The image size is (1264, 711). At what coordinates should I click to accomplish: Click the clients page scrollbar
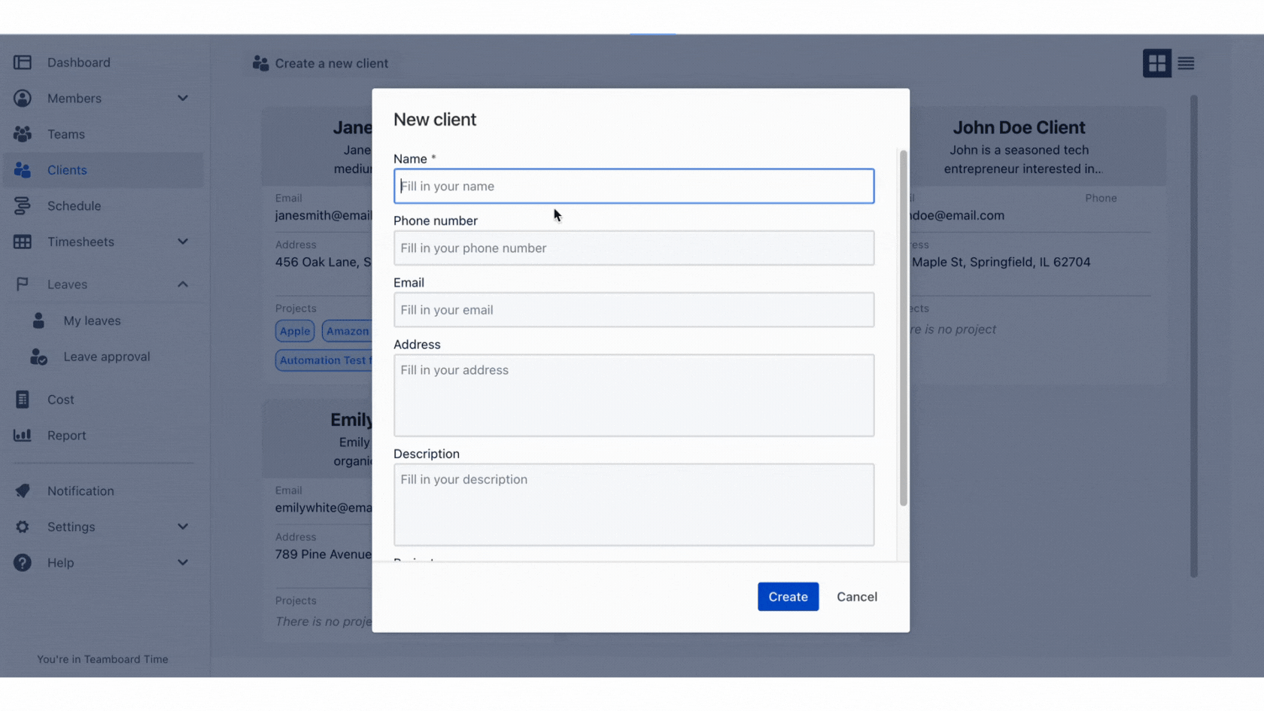(1193, 336)
